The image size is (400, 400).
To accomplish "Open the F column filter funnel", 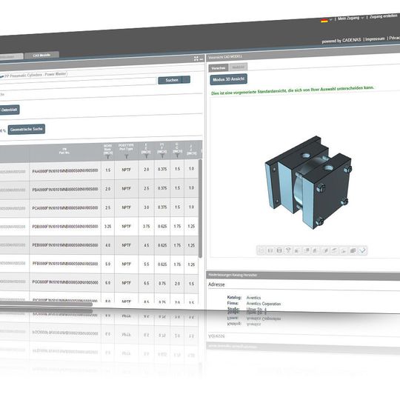I will tap(162, 156).
